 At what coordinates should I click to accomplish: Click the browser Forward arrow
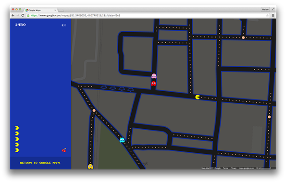tap(18, 15)
